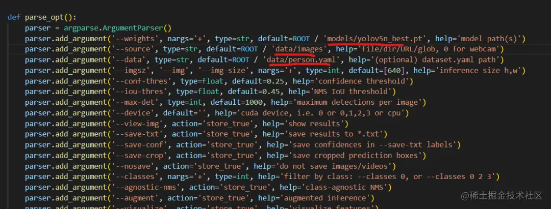
Task: Click help text 'file/dir/URL/glob, 0 for webcam'
Action: tap(429, 49)
